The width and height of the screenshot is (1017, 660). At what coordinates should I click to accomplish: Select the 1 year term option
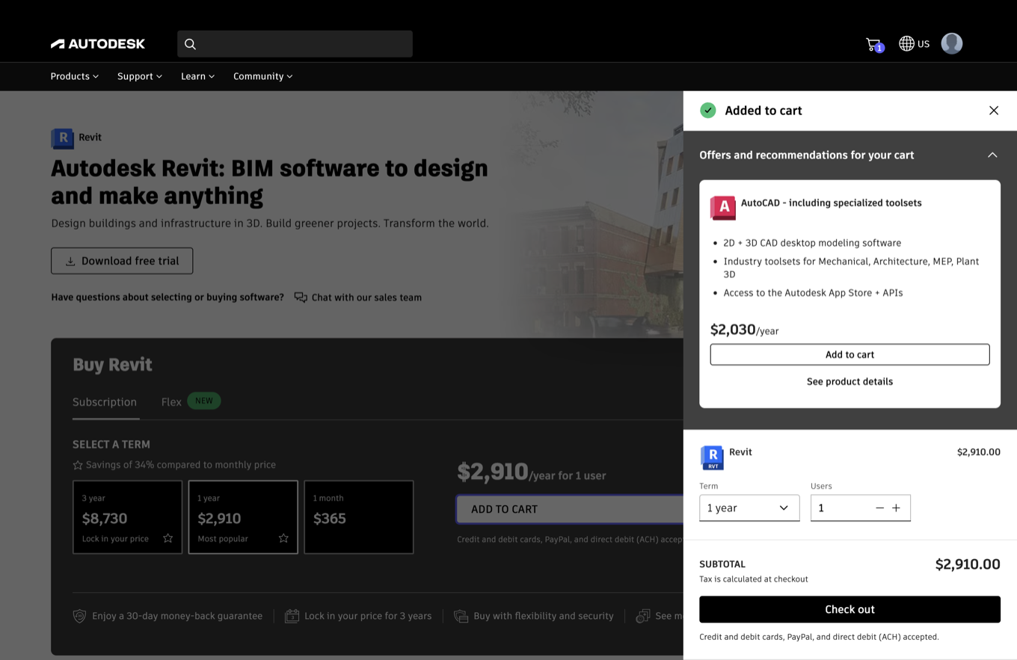coord(243,517)
